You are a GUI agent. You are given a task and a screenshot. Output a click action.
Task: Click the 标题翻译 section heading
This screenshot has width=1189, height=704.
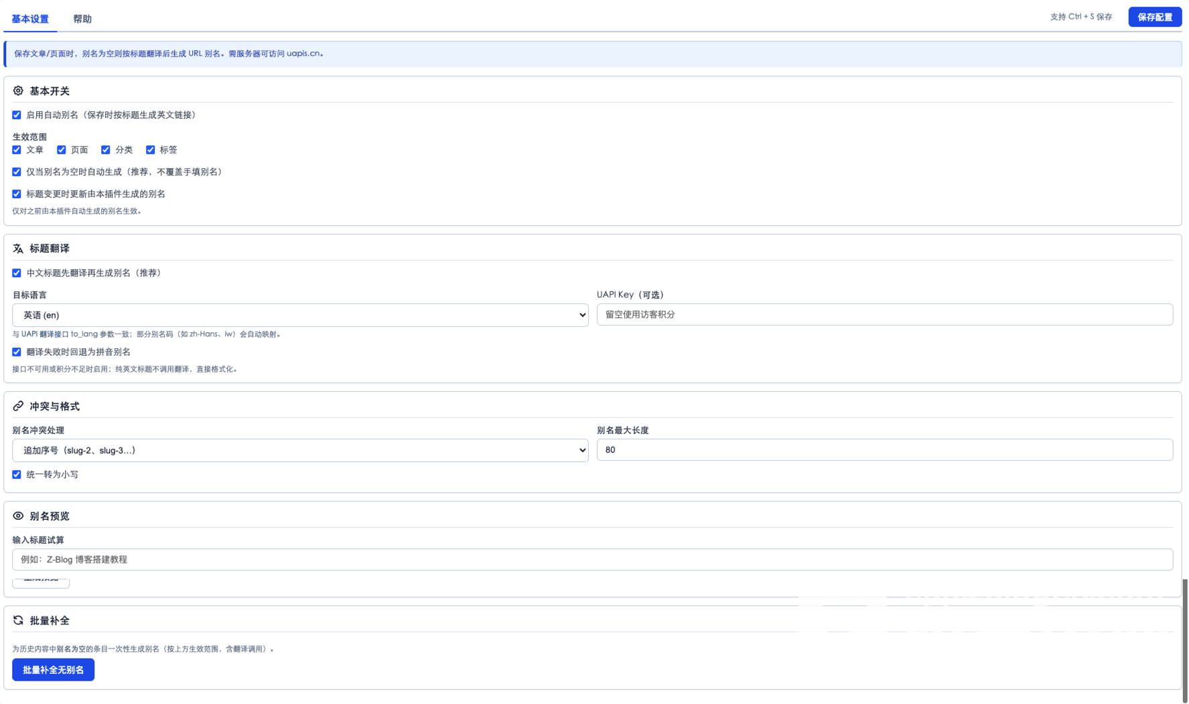[x=50, y=249]
